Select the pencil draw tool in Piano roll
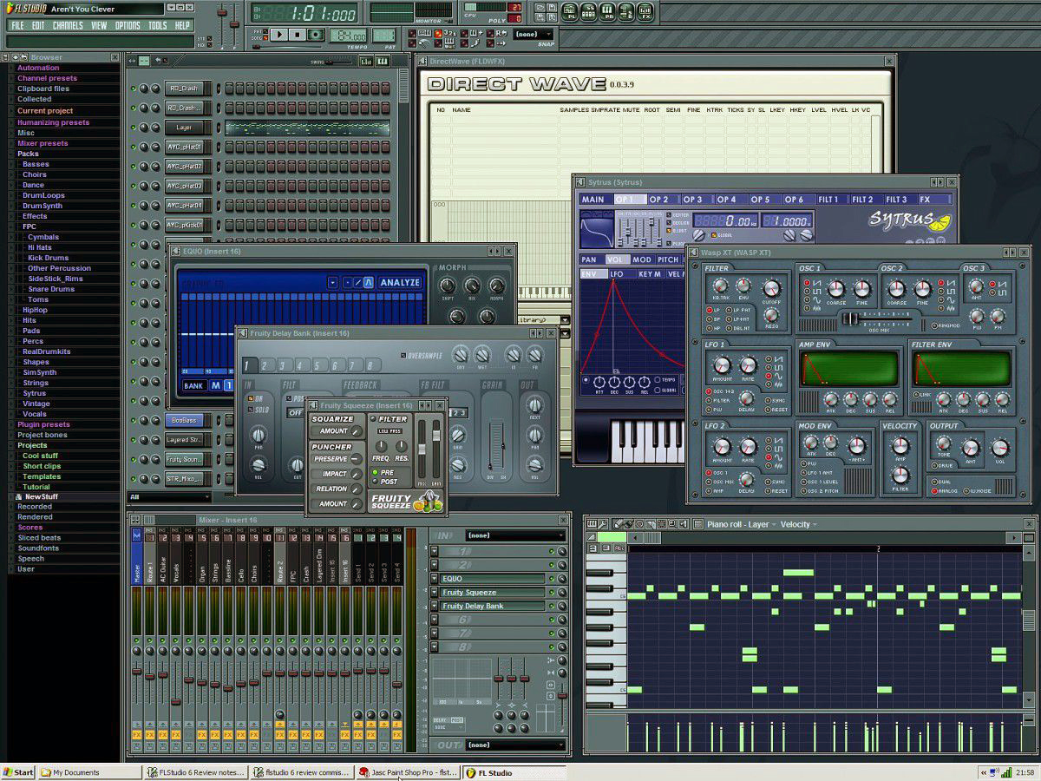 [x=618, y=524]
